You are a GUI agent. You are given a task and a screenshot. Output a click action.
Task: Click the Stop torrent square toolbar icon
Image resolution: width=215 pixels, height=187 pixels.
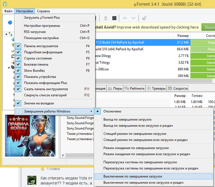click(114, 18)
